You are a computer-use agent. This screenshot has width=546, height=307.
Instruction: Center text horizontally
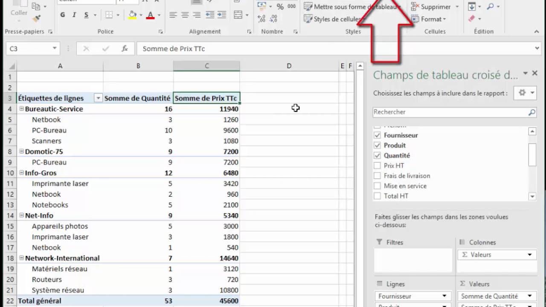pos(185,15)
